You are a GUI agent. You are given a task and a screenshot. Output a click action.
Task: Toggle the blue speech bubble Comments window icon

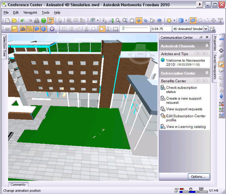point(37,29)
